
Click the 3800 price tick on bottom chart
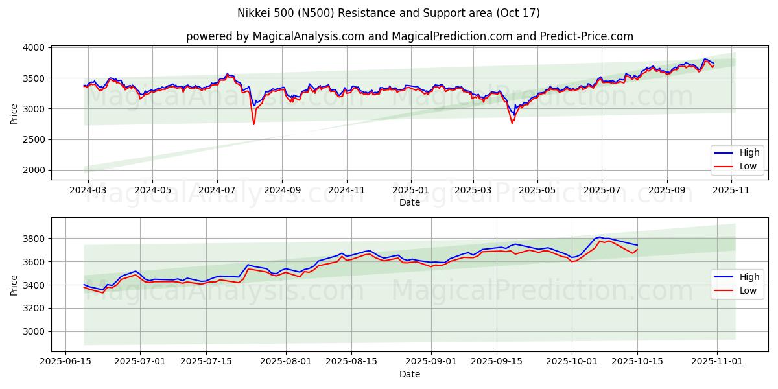[34, 239]
